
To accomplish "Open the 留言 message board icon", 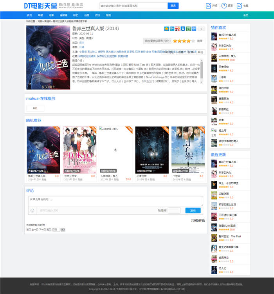I will (224, 5).
